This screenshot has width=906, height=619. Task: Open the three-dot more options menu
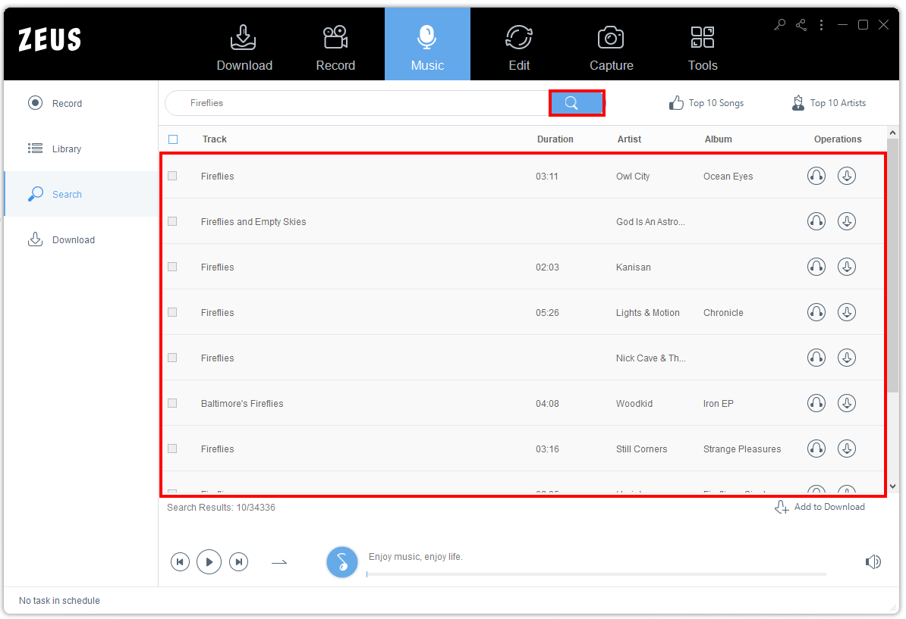[821, 25]
